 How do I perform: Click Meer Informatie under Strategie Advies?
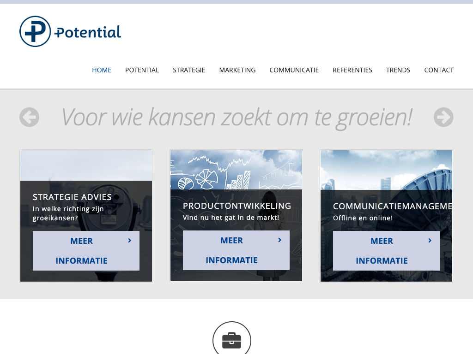81,251
